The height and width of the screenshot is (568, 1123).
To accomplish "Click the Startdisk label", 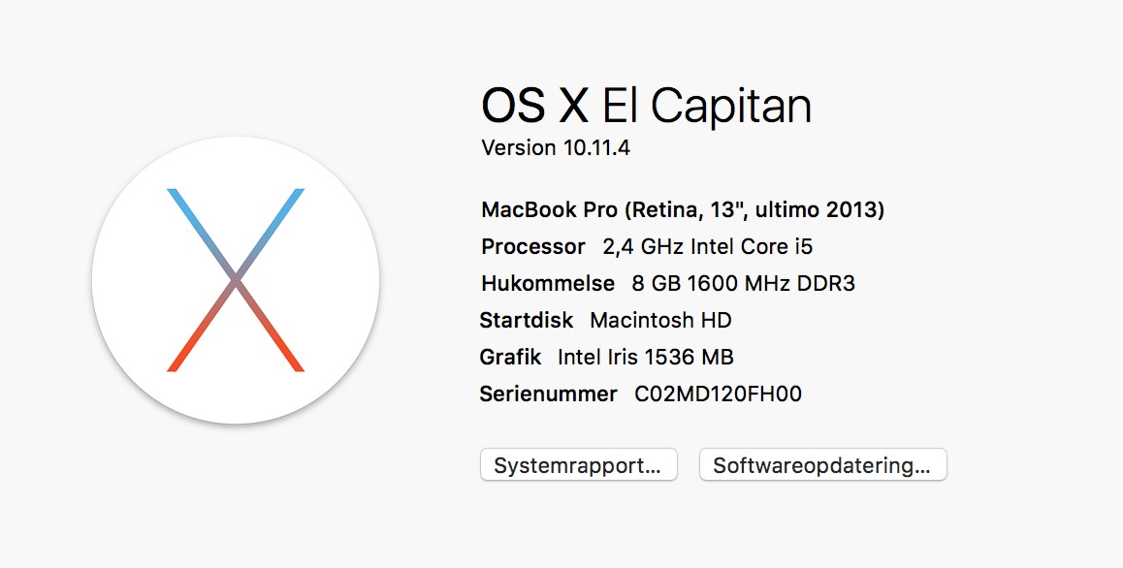I will (527, 320).
